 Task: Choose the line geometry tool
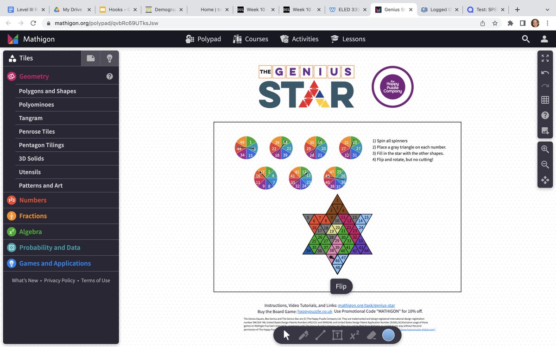click(x=320, y=335)
